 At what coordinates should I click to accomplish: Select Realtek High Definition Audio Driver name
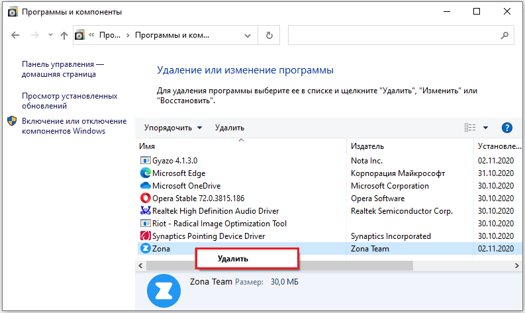click(x=215, y=211)
